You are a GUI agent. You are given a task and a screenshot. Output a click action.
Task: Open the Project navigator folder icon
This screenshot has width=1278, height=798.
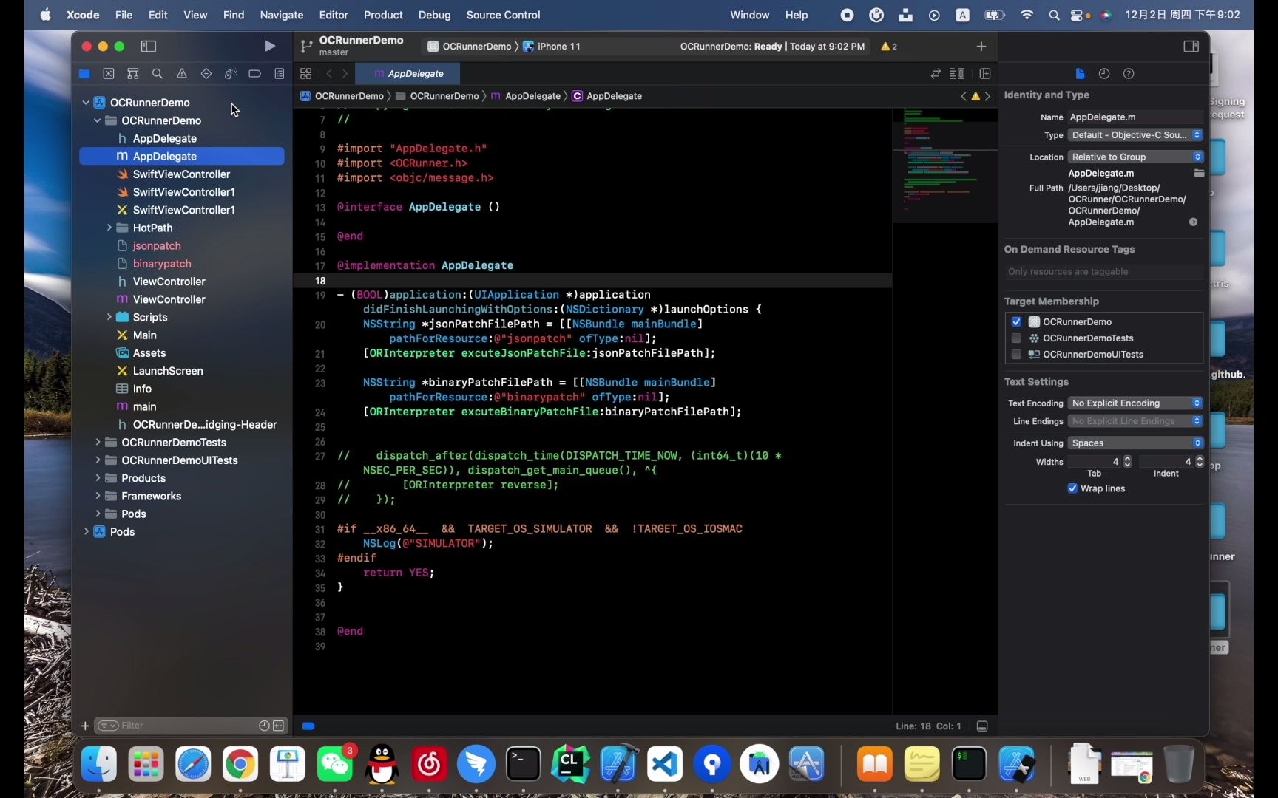[84, 73]
